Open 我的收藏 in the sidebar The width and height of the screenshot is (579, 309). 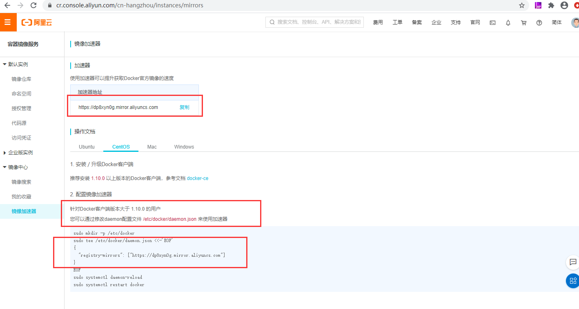click(22, 197)
